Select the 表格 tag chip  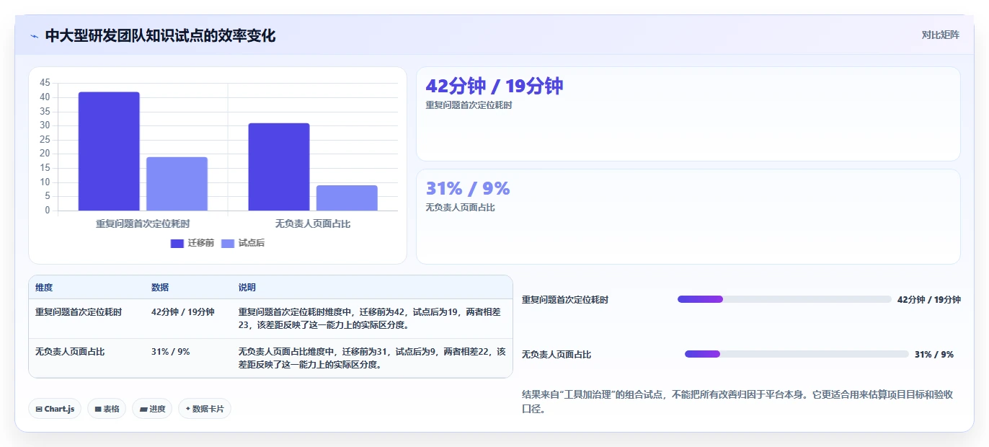[107, 409]
